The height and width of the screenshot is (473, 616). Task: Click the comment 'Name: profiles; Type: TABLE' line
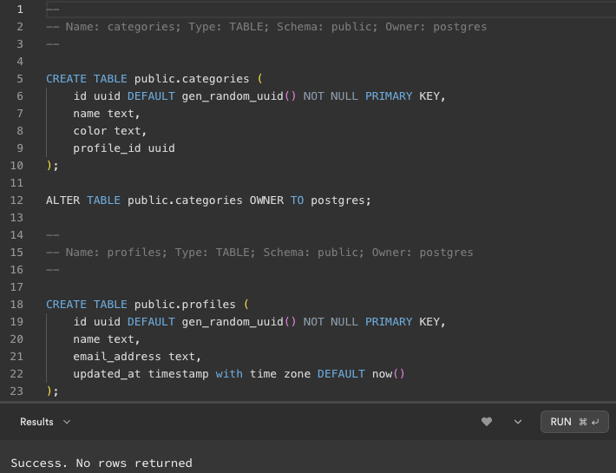[259, 253]
